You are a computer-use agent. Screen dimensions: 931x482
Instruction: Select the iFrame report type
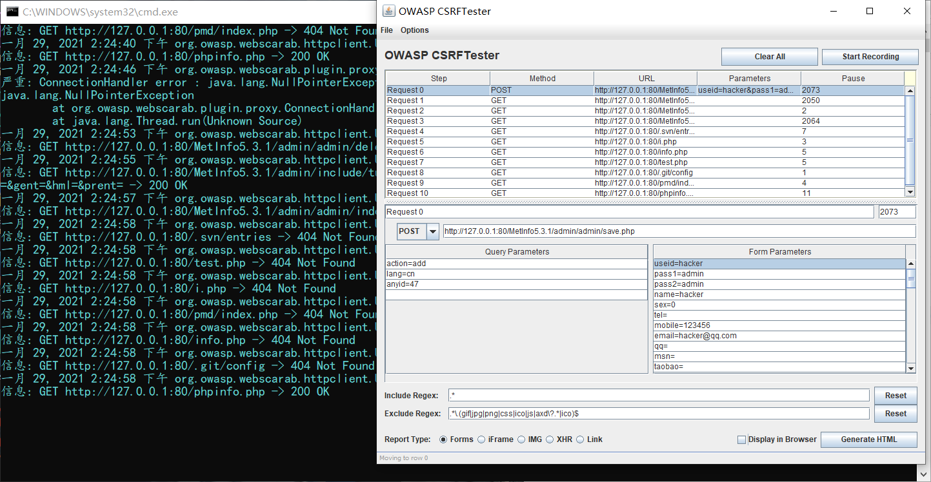point(481,439)
